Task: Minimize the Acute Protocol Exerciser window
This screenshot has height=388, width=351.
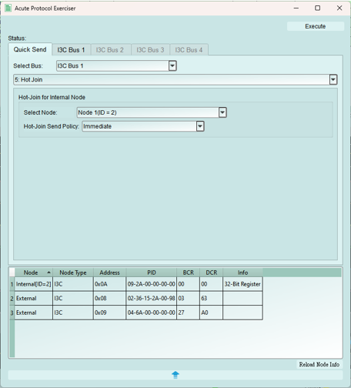Action: (296, 8)
